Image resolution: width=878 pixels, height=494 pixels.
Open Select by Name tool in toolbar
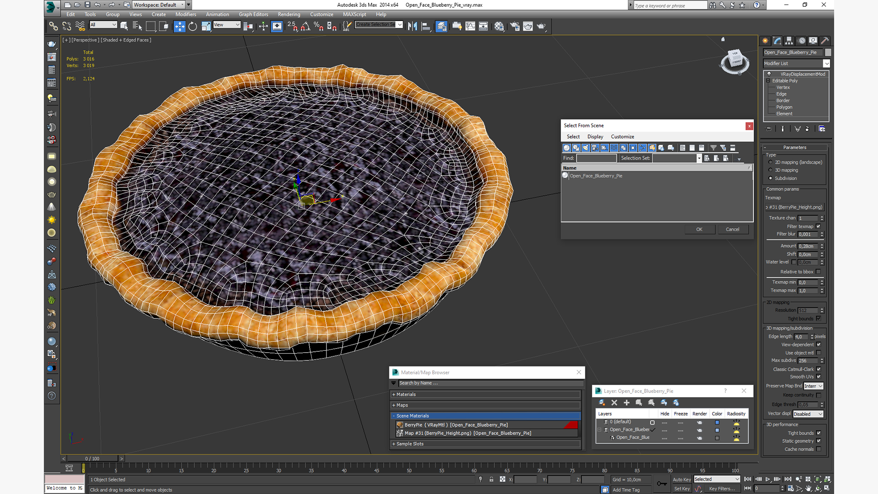click(137, 26)
